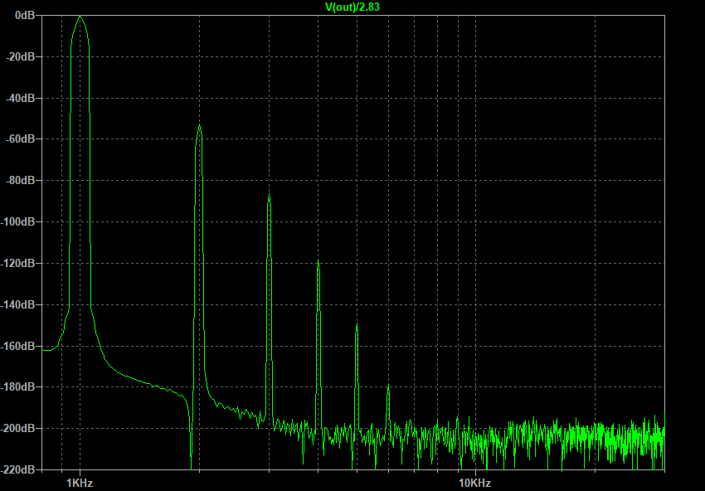Click the -180dB axis label

[x=18, y=386]
